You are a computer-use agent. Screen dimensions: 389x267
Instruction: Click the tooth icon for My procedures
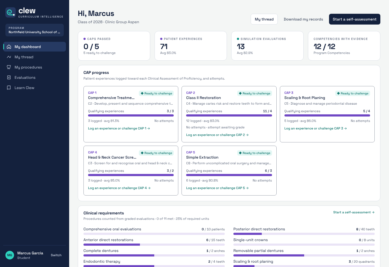pyautogui.click(x=9, y=67)
